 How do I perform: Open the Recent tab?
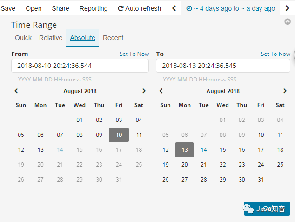coord(113,38)
